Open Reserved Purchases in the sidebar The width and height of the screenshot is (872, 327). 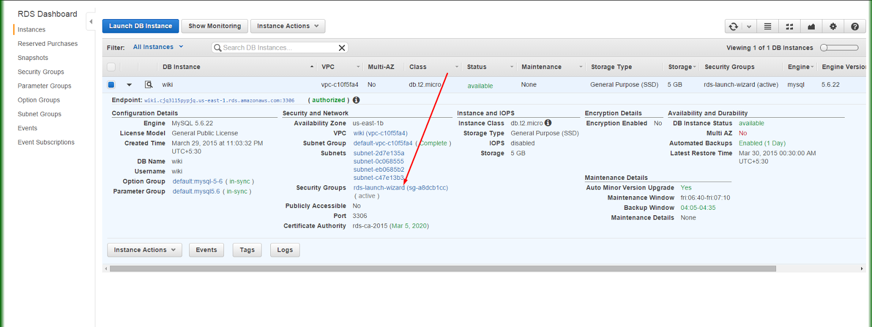coord(47,44)
